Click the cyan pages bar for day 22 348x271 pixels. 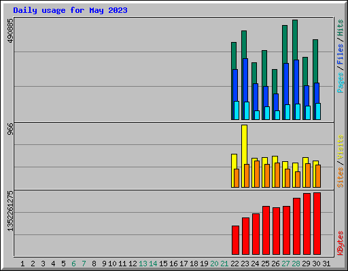(x=237, y=110)
